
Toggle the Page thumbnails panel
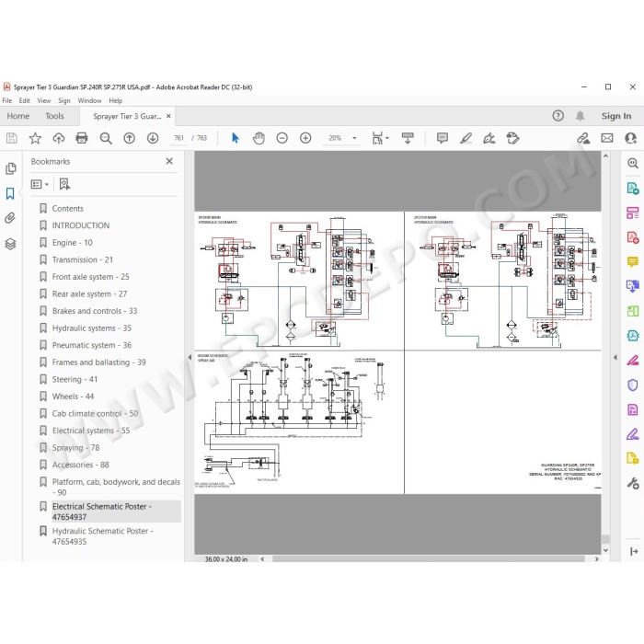click(11, 168)
